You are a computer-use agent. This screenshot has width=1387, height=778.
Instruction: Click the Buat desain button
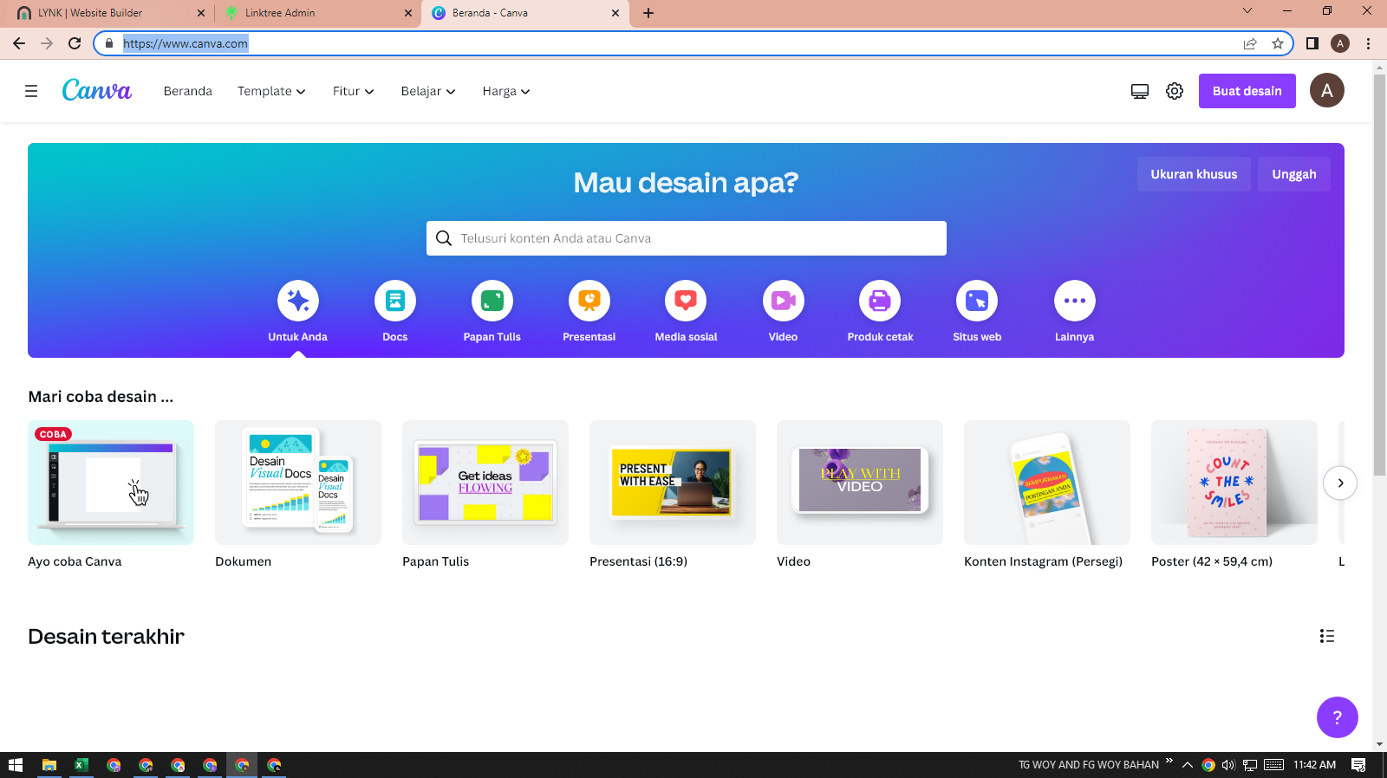(x=1247, y=91)
